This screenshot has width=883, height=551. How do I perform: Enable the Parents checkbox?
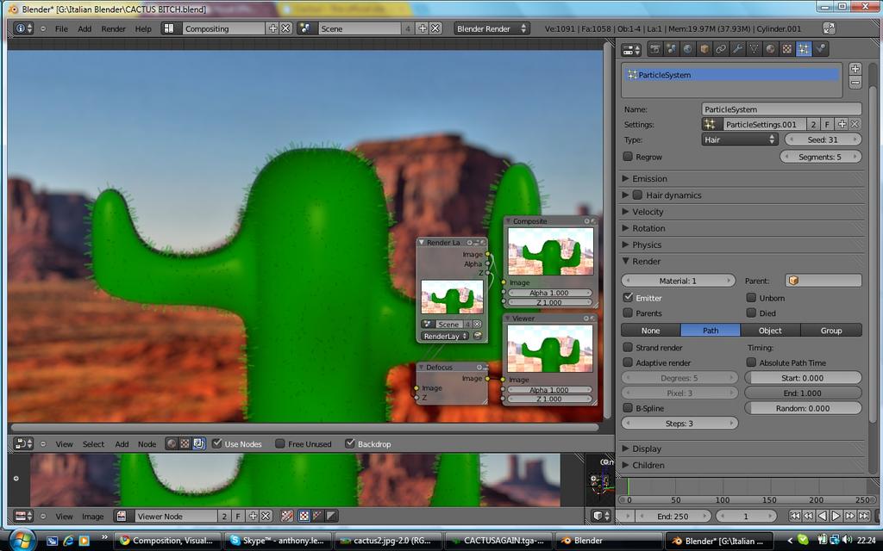point(628,313)
